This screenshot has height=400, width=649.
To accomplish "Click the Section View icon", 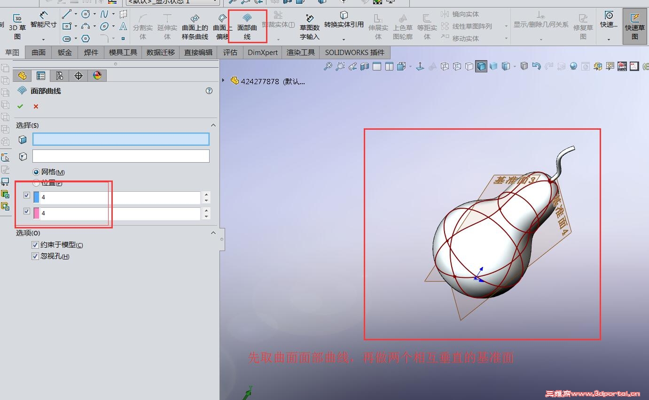I will point(365,67).
